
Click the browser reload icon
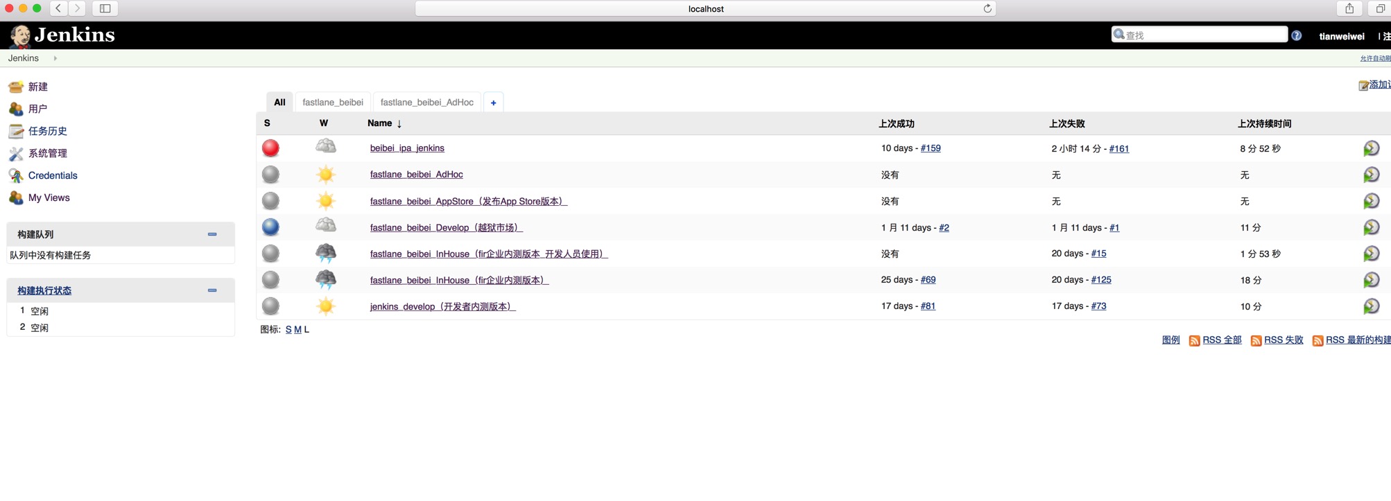[987, 8]
